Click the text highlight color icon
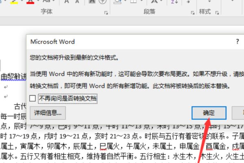Image resolution: width=244 pixels, height=163 pixels. (14, 2)
